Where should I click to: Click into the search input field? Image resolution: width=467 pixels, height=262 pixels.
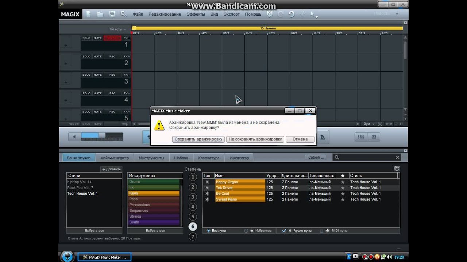(367, 158)
